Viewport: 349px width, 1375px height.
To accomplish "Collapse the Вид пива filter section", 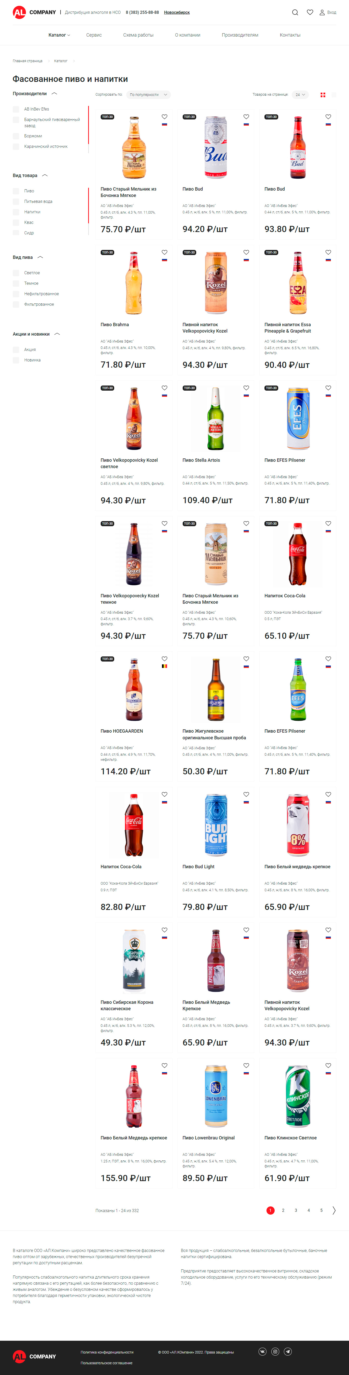I will (x=40, y=257).
